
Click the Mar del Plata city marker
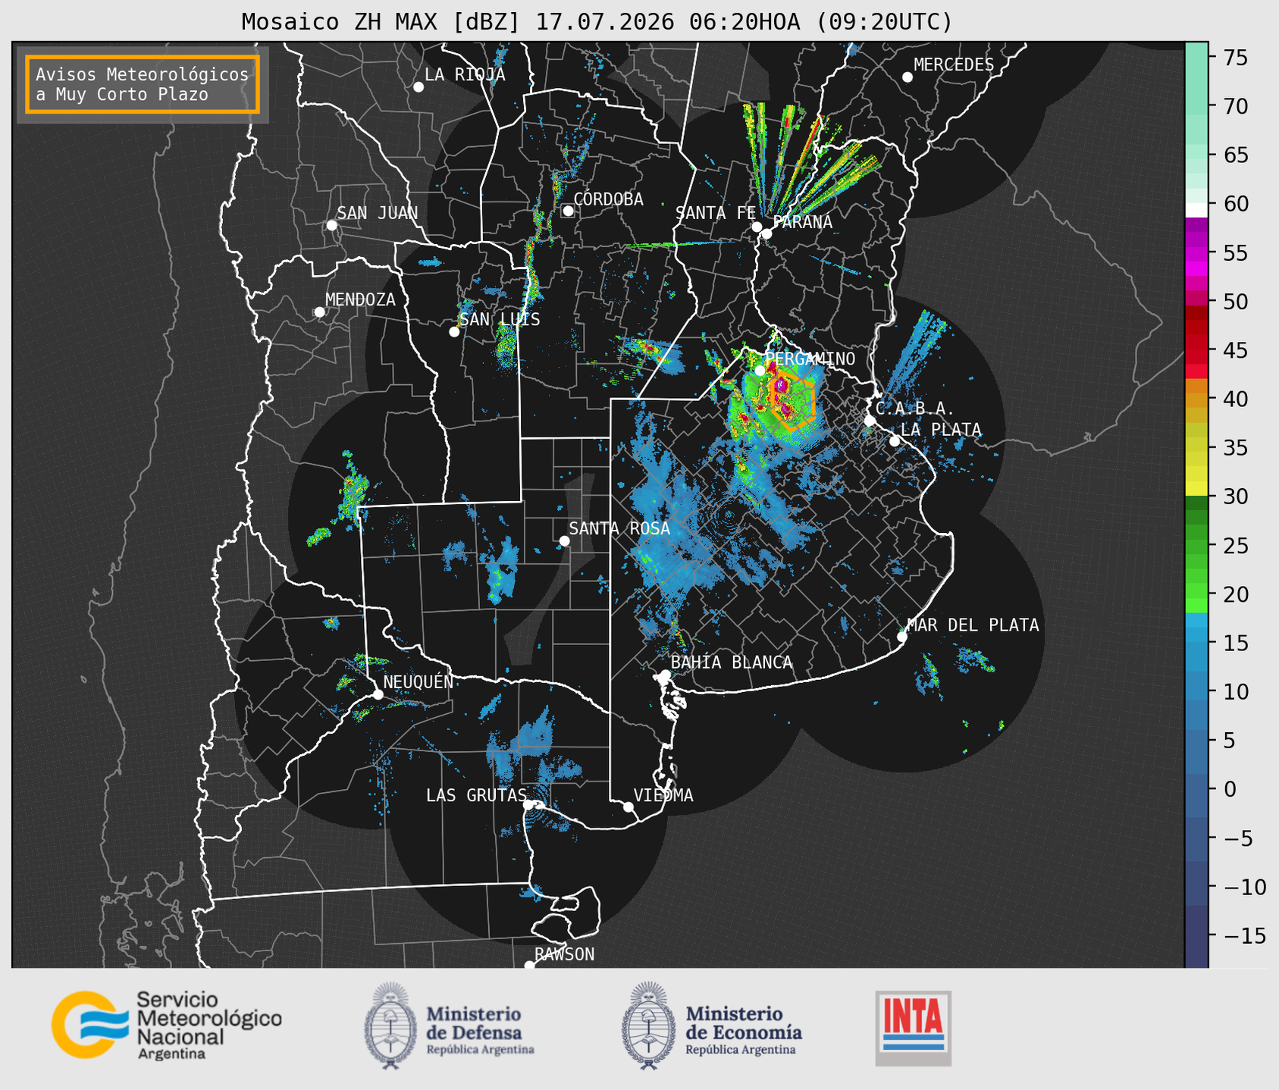tap(902, 637)
